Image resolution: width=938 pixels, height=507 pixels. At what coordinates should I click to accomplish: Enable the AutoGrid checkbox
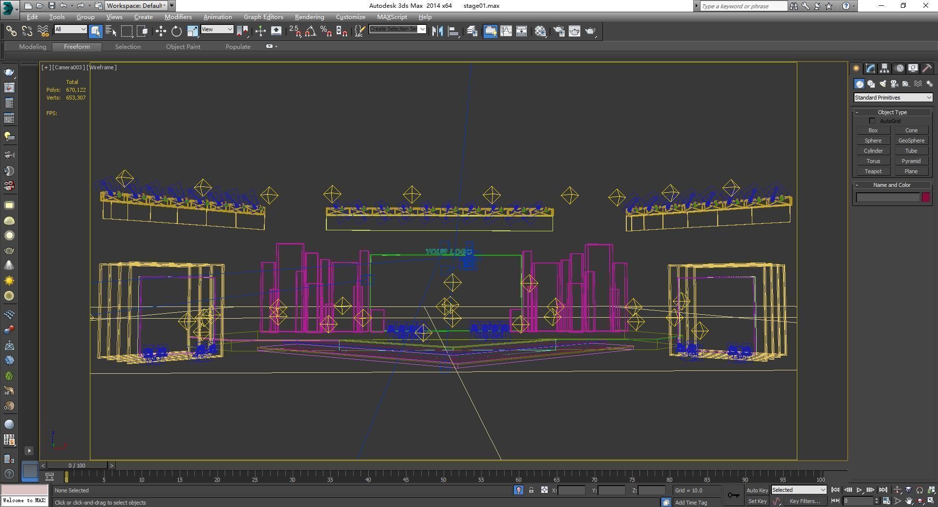[x=872, y=121]
